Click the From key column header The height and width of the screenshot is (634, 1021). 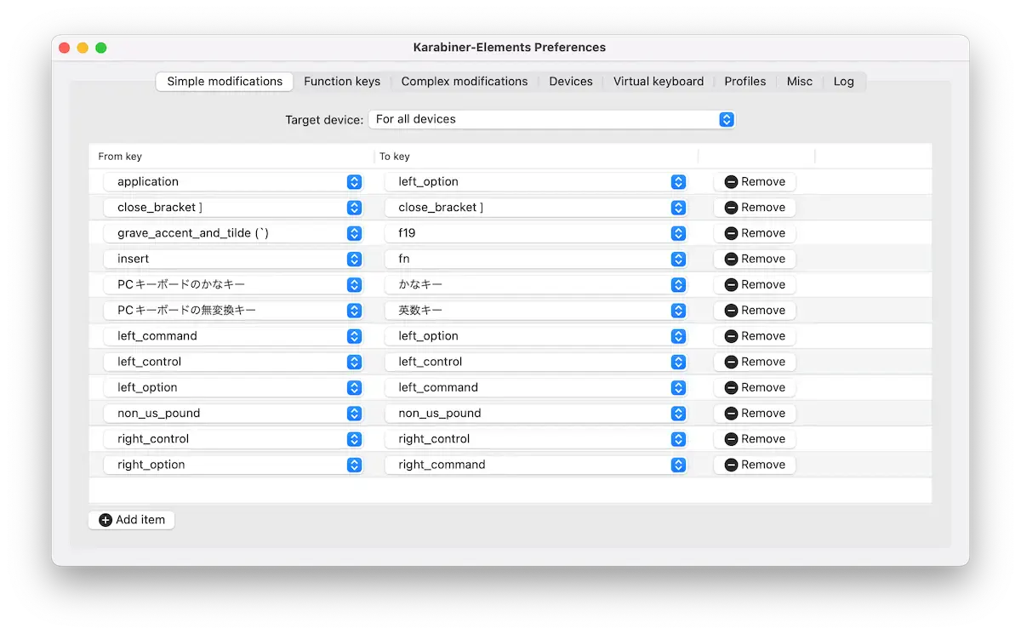(231, 157)
